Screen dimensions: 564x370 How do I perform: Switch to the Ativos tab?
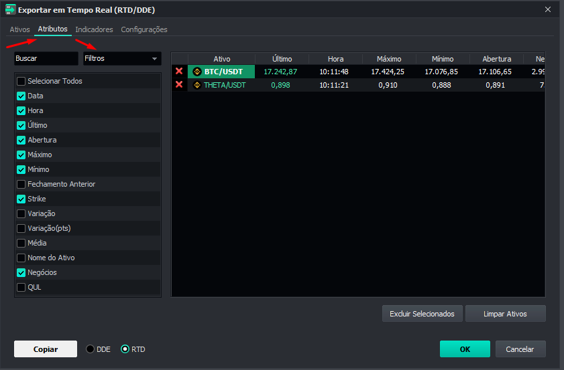(19, 29)
